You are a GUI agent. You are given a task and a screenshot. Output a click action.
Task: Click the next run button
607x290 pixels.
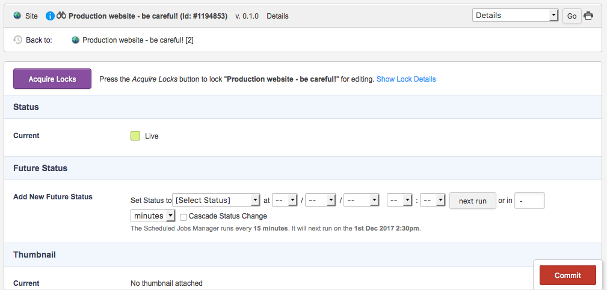coord(472,201)
